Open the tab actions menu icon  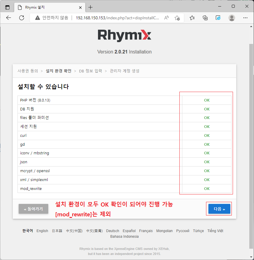(7, 7)
